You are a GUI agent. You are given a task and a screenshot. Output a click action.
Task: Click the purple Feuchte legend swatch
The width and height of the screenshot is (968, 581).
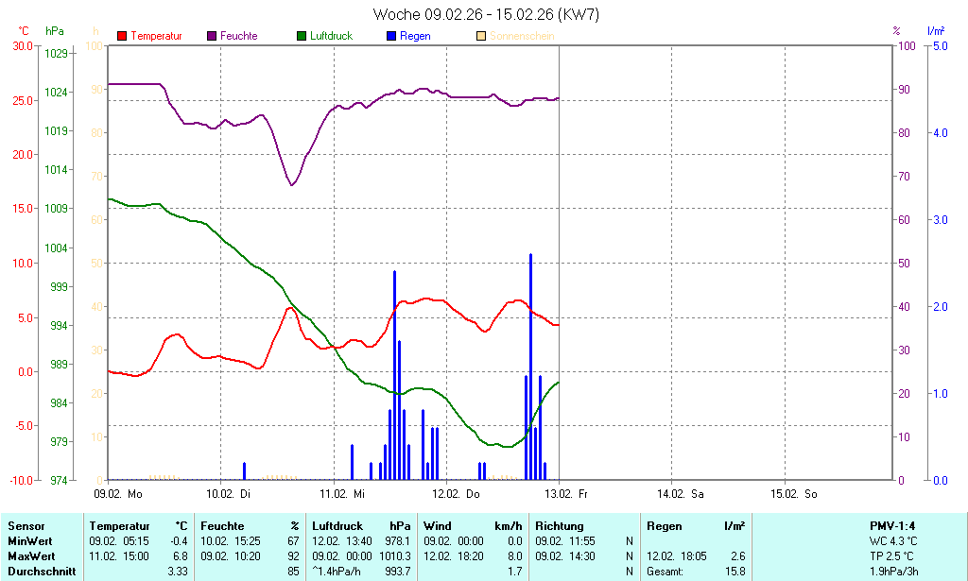[x=212, y=36]
